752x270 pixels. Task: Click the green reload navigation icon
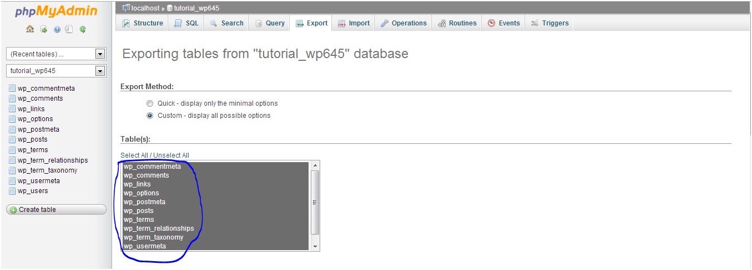tap(83, 30)
